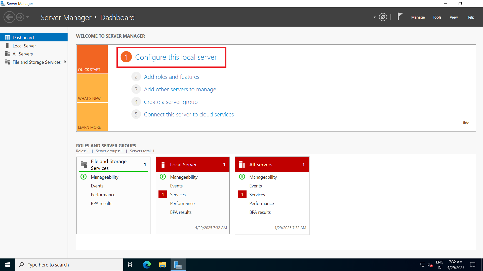Click BPA results in File and Storage tile
The image size is (483, 271).
coord(102,203)
